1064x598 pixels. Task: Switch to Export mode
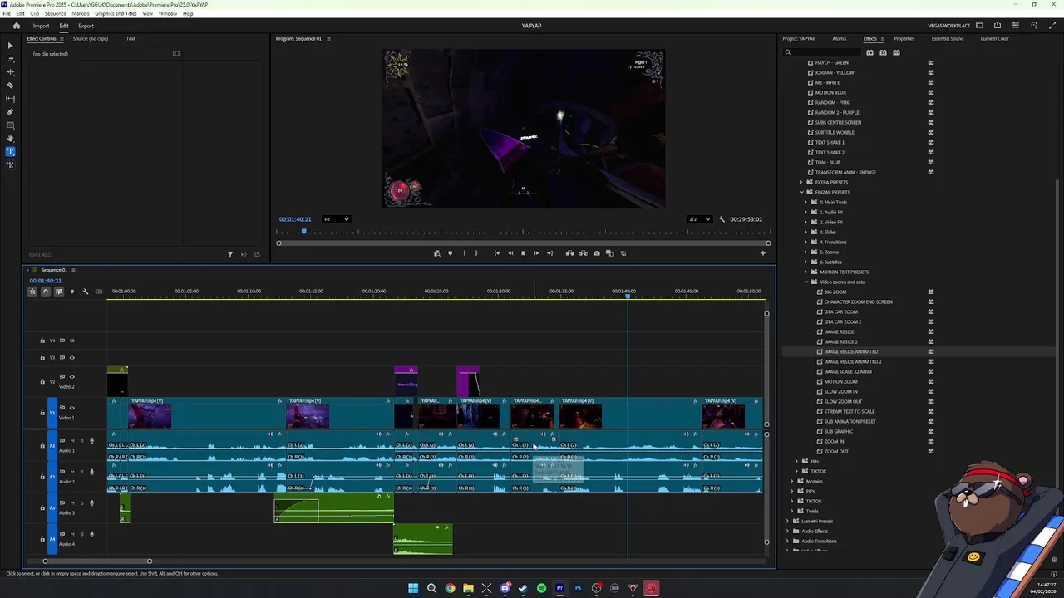86,26
